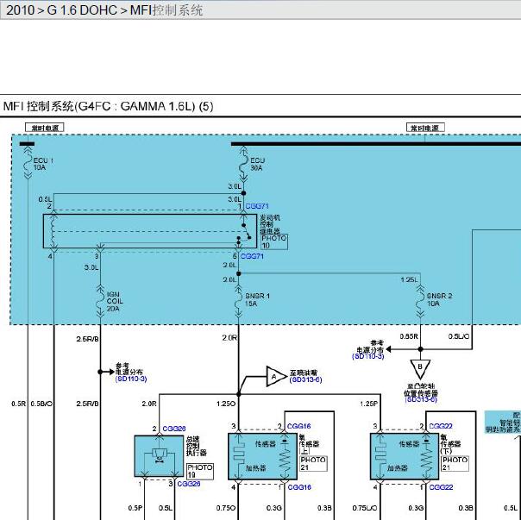Click the smart key immobilizer box at the edge

pos(503,422)
